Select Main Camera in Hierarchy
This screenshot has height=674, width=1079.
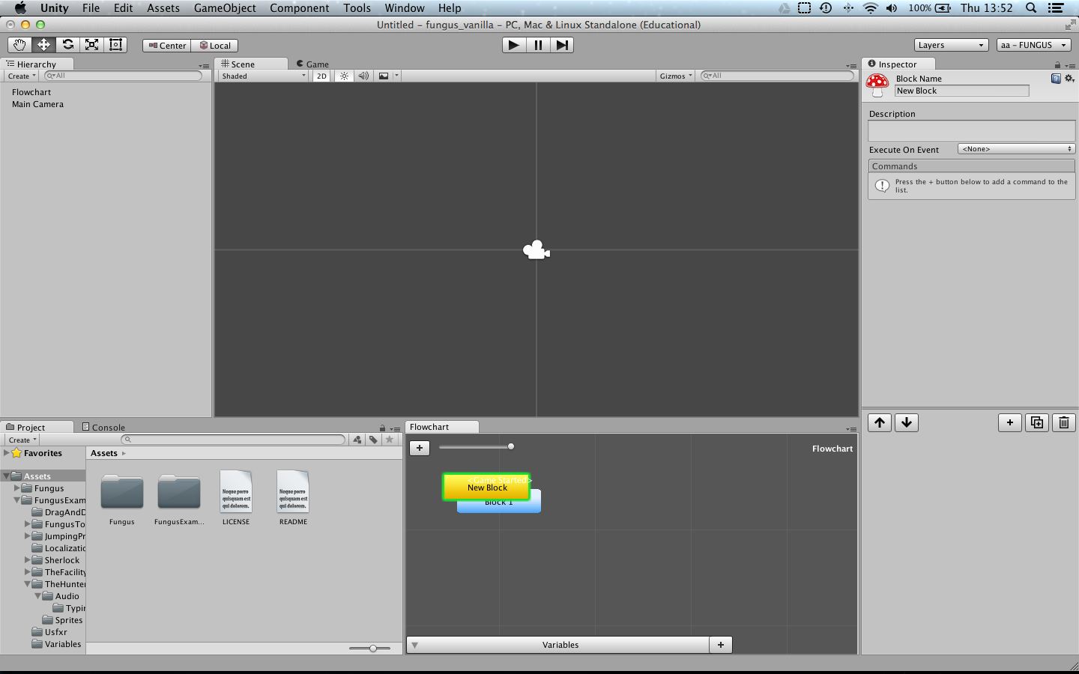click(37, 104)
